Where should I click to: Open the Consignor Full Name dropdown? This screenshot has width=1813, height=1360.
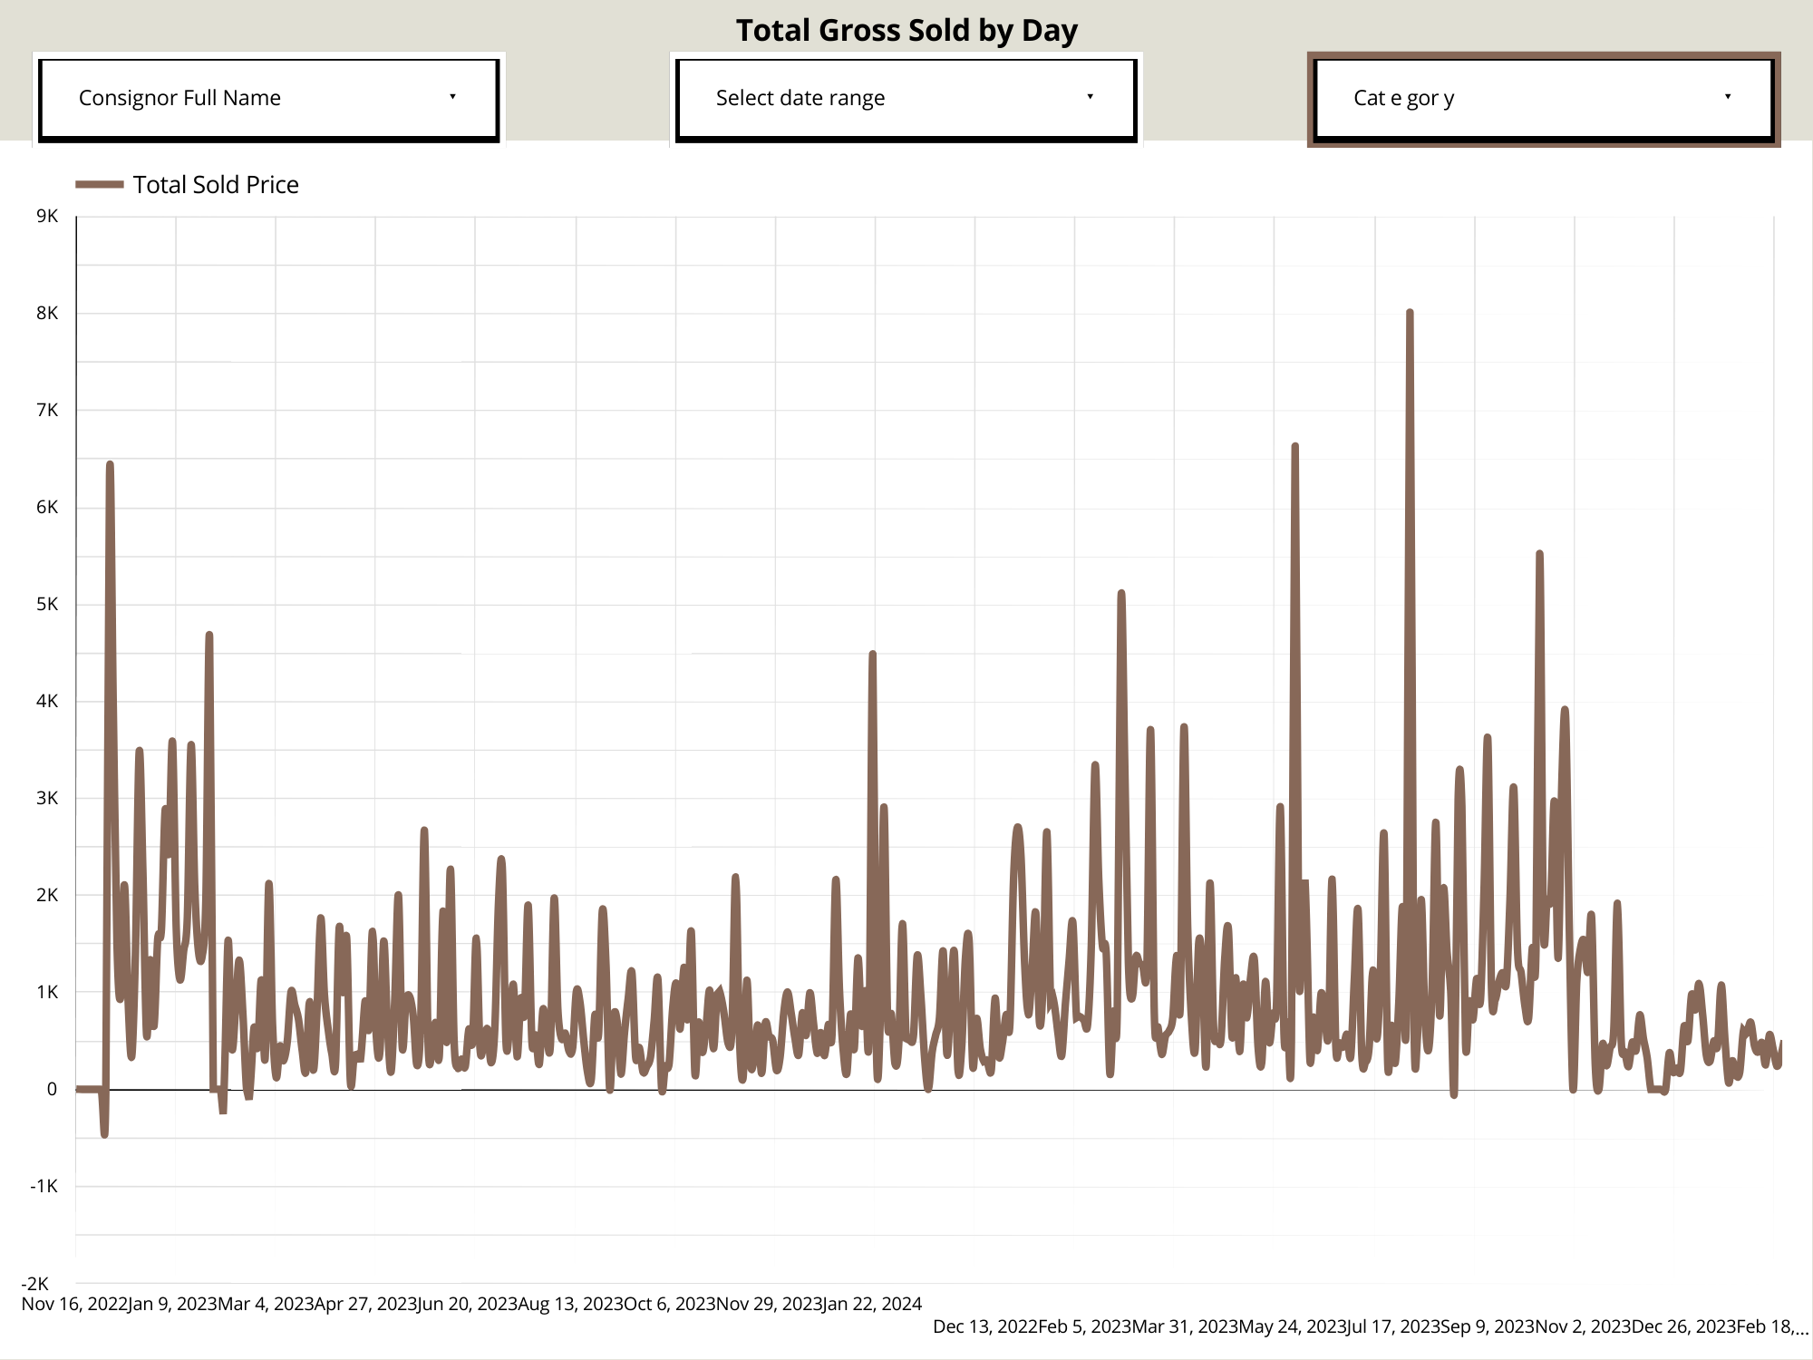tap(268, 98)
